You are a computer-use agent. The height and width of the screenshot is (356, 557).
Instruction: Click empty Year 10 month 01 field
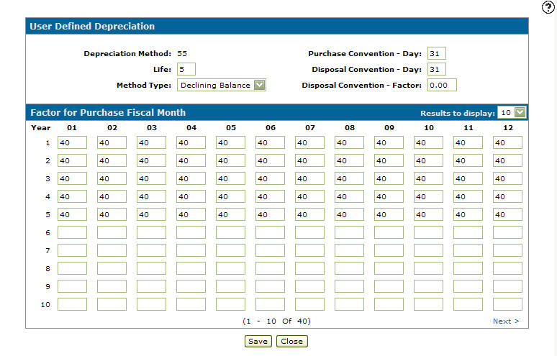72,304
